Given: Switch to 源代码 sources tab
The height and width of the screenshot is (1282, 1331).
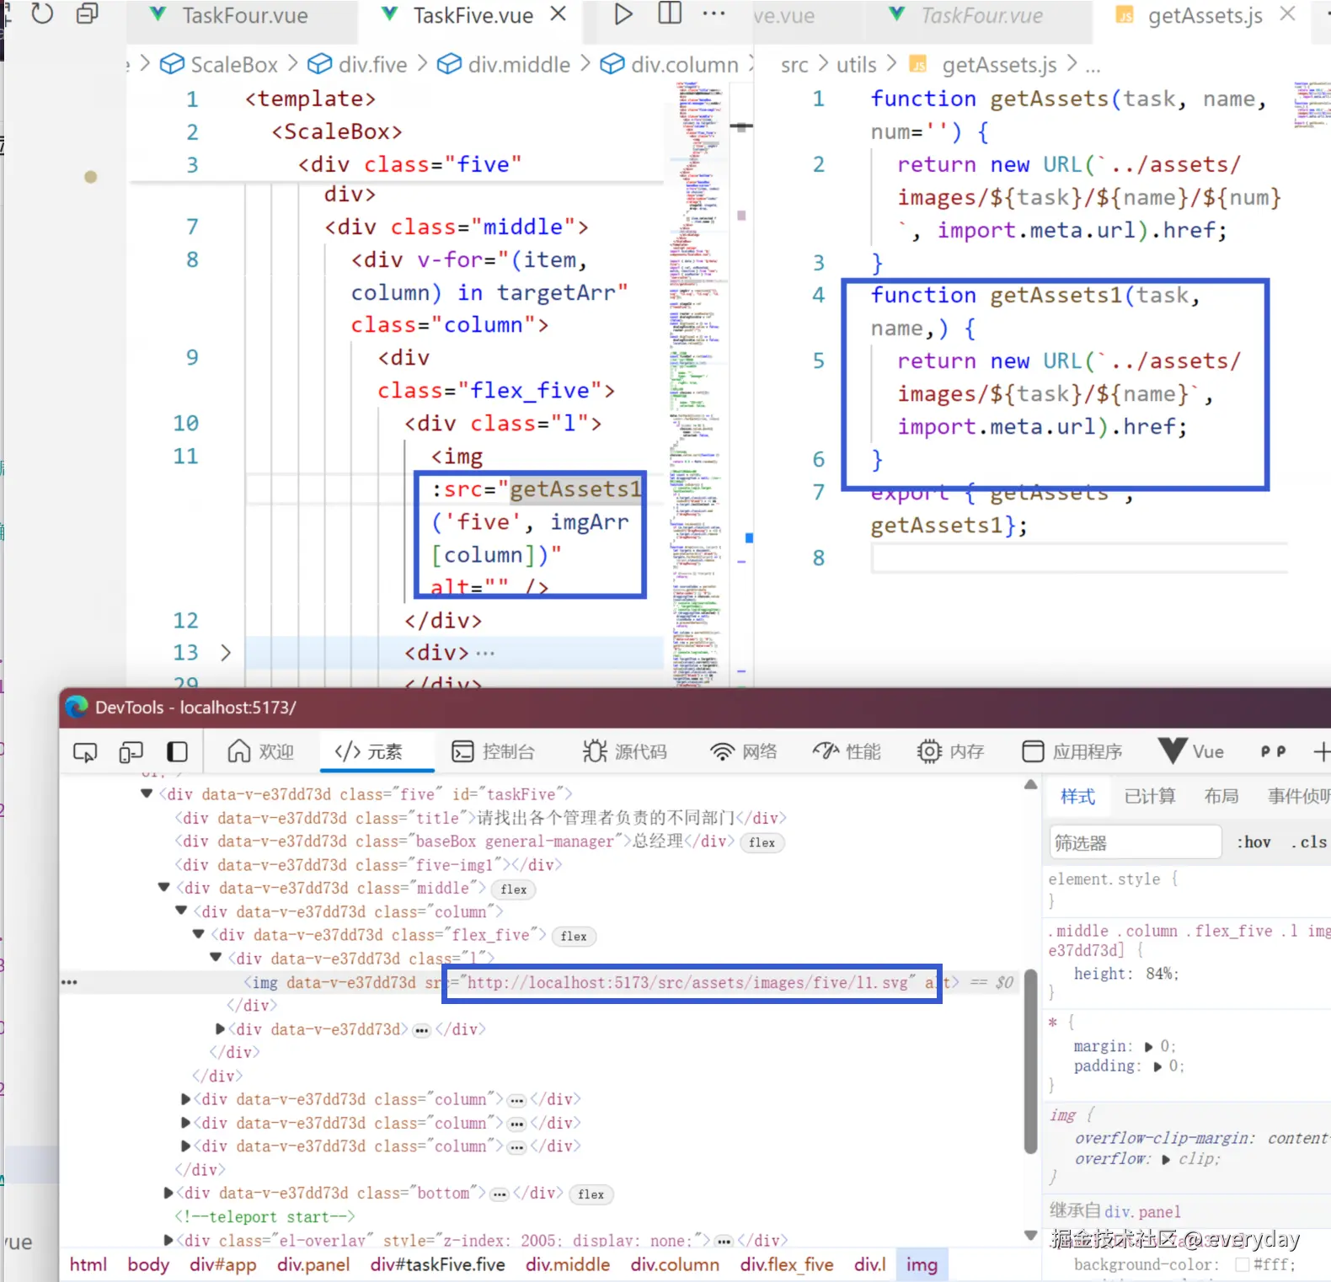Looking at the screenshot, I should click(624, 751).
